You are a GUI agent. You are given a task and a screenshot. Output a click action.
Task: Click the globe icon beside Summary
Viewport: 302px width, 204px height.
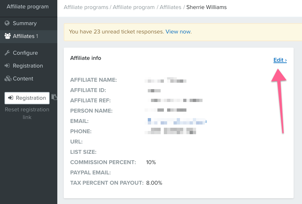pos(7,23)
